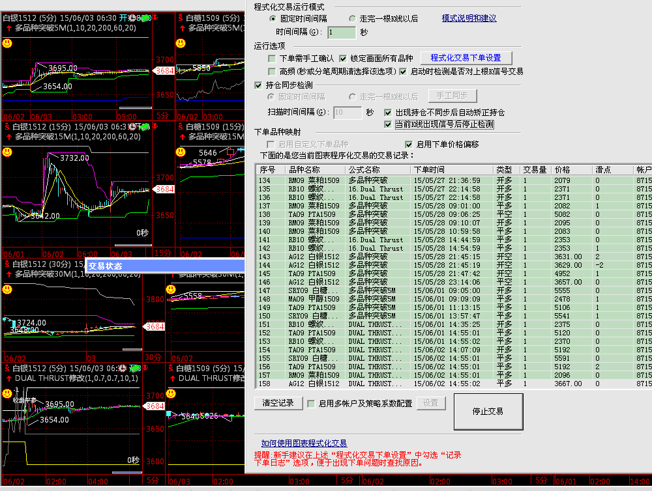Click green chip icon in 白银1512 15分 chart header
This screenshot has width=652, height=491.
click(x=145, y=127)
